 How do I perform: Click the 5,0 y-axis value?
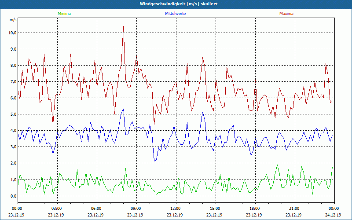13,114
